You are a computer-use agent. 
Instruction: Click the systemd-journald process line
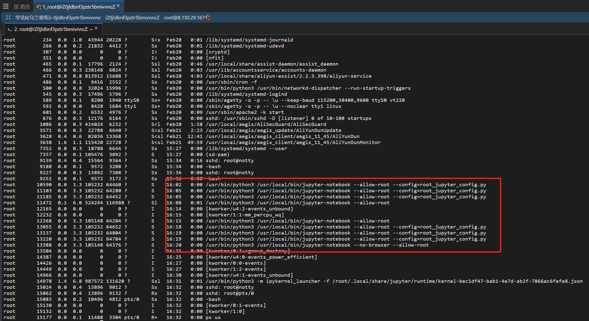coord(148,40)
